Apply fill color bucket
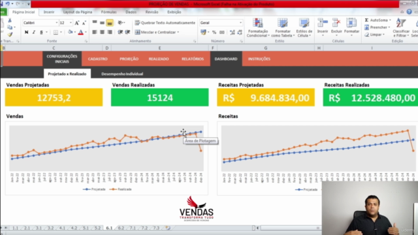The image size is (418, 235). pos(70,32)
